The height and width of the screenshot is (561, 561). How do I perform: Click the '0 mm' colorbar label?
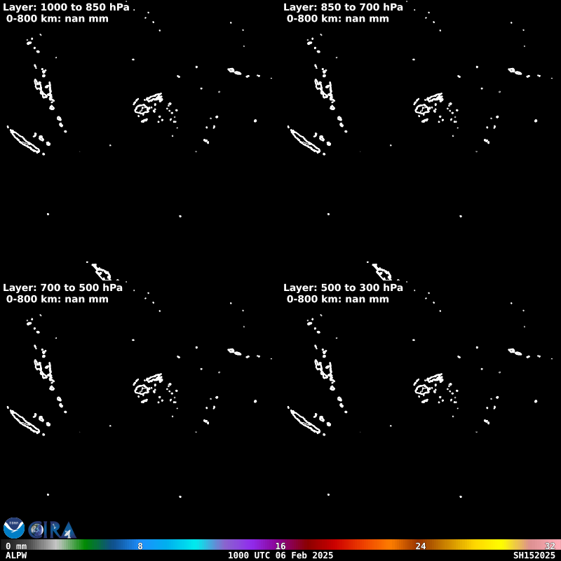16,546
